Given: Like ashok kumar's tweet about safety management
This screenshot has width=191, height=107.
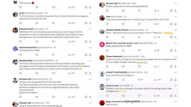Looking at the screenshot, I should click(140, 96).
